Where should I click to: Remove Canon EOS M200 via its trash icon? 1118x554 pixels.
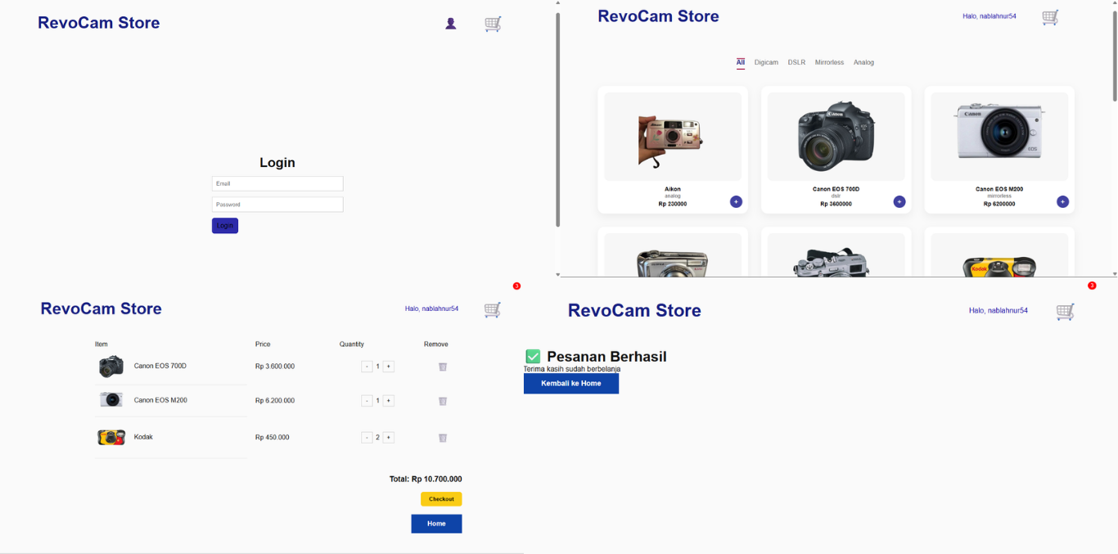(442, 401)
